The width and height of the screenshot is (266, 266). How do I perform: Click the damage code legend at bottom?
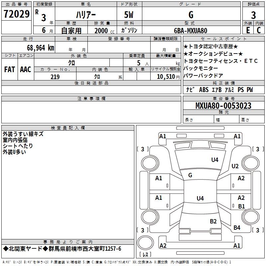[x=117, y=262]
